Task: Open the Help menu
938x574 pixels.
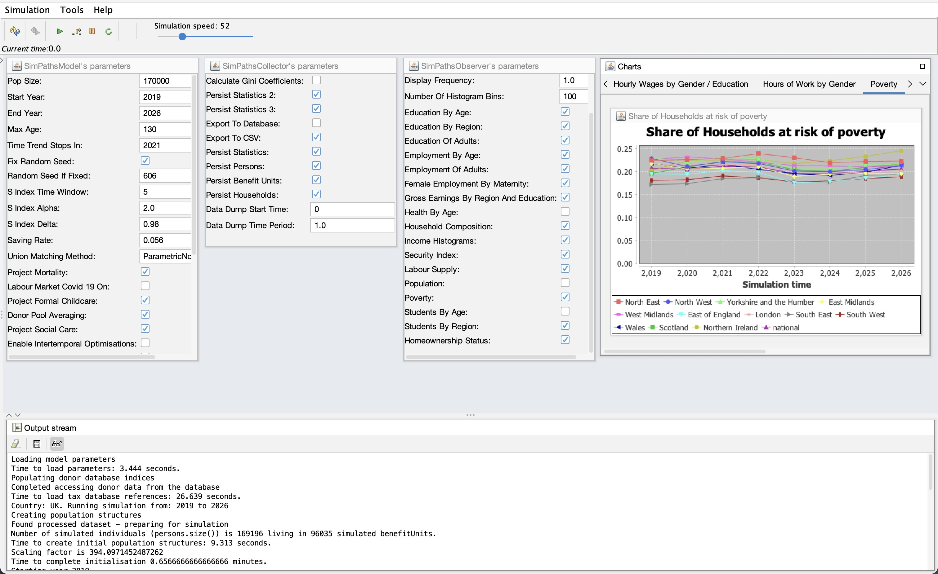Action: tap(103, 10)
